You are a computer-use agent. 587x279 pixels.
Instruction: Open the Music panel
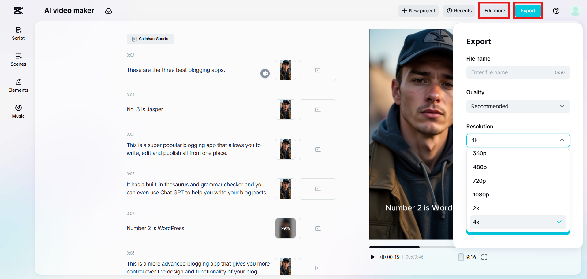(x=18, y=112)
